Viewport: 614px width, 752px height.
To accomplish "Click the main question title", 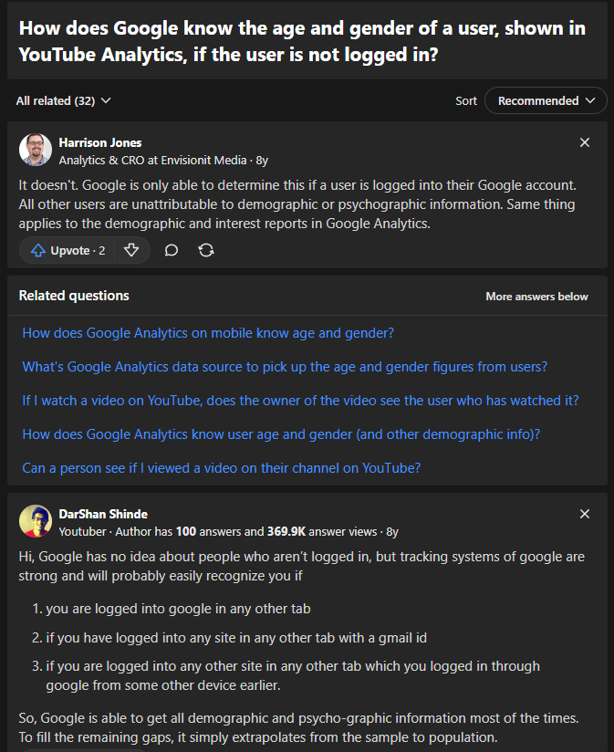I will click(x=302, y=41).
